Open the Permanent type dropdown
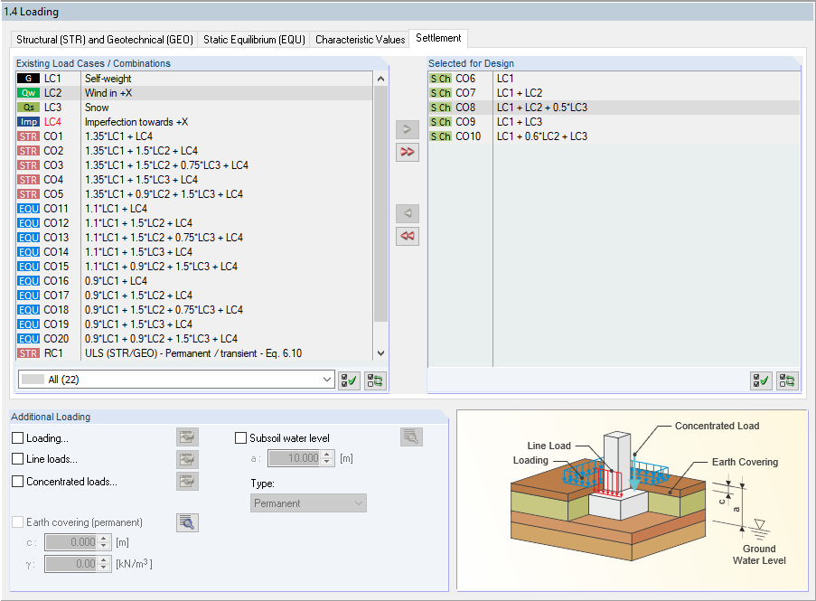This screenshot has height=601, width=816. (x=308, y=503)
